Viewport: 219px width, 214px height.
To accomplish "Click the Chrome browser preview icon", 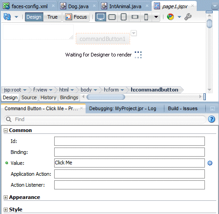I will click(170, 17).
